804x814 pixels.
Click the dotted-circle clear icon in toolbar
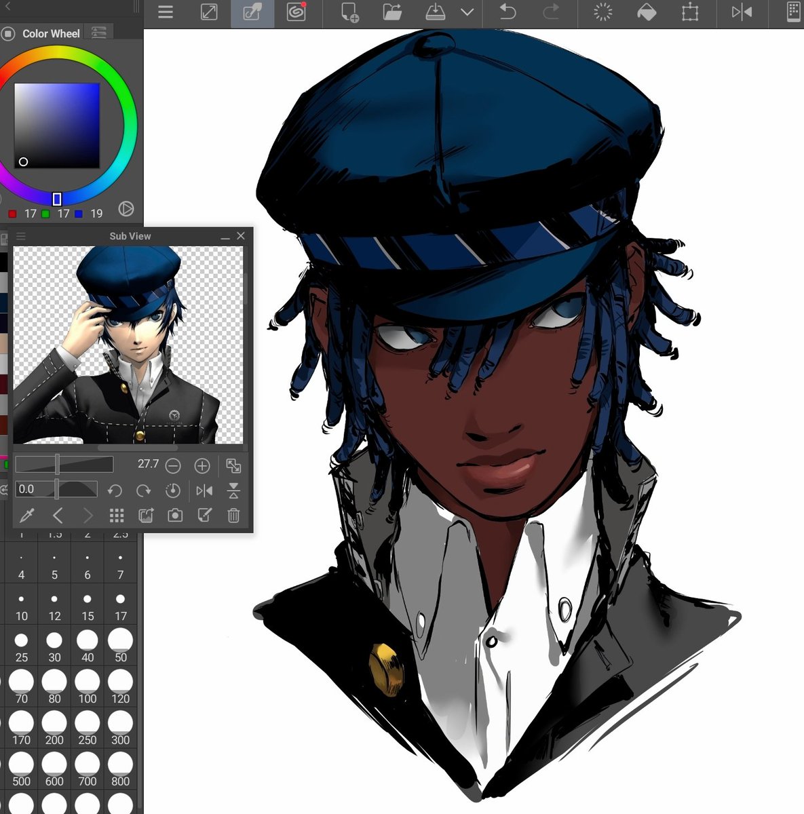click(x=602, y=12)
